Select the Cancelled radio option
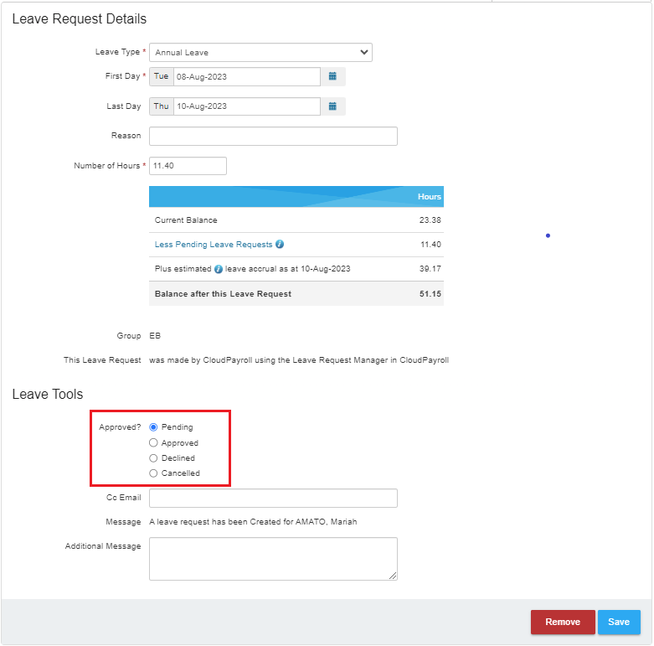The width and height of the screenshot is (654, 646). tap(153, 473)
